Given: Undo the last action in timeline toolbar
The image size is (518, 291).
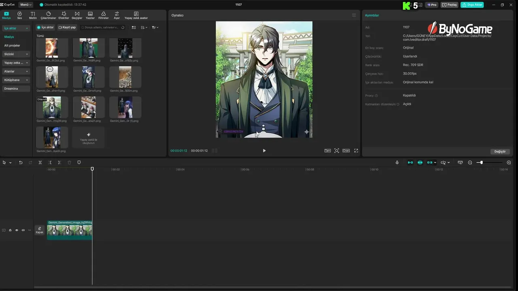Looking at the screenshot, I should point(21,162).
